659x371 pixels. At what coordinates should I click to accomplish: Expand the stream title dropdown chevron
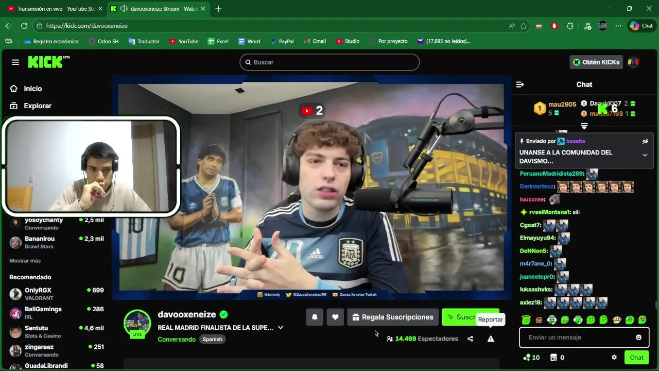(x=281, y=327)
